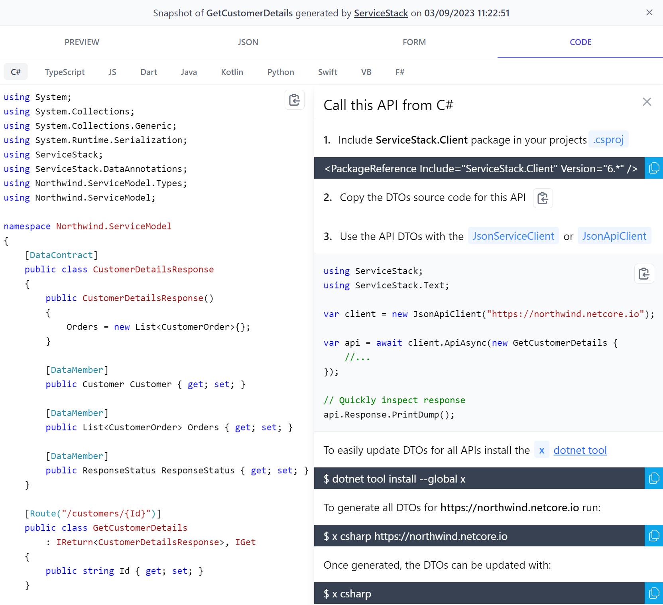
Task: Copy the x csharp update command
Action: (654, 593)
